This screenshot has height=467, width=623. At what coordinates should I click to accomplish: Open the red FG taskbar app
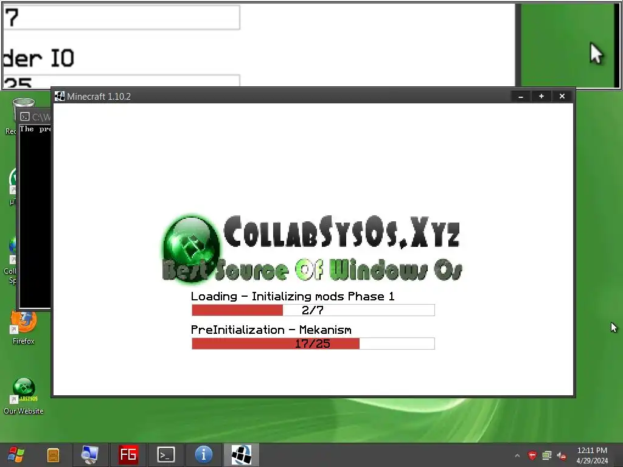[x=128, y=455]
